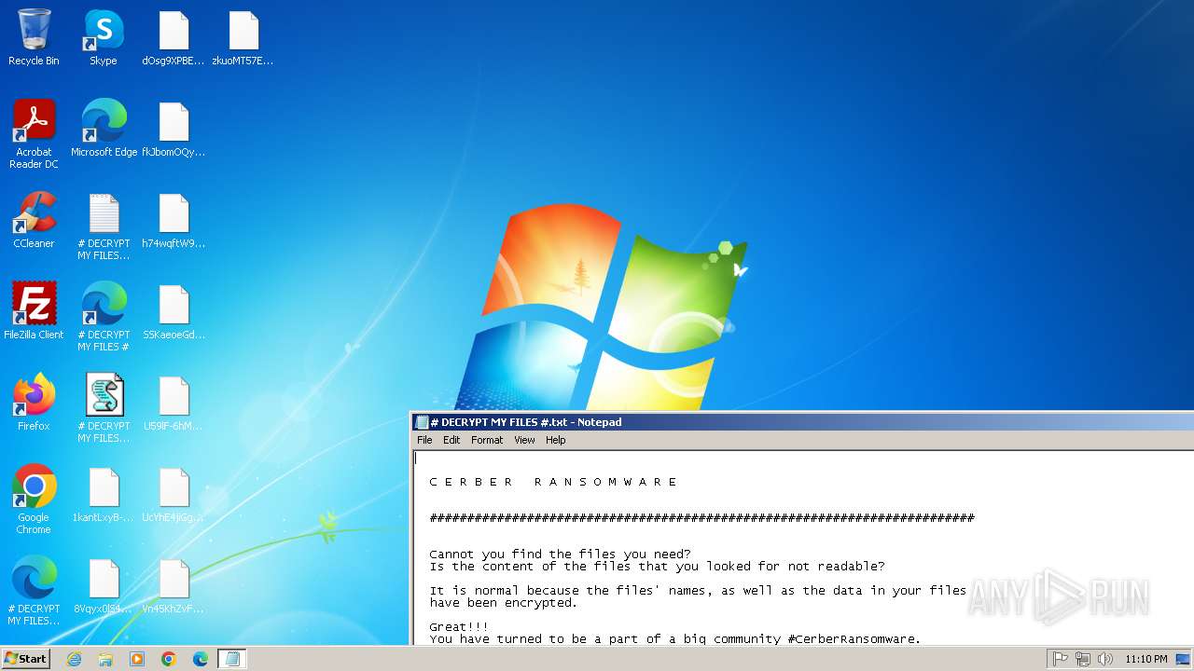Open Acrobat Reader DC shortcut
Image resolution: width=1194 pixels, height=671 pixels.
pyautogui.click(x=34, y=134)
